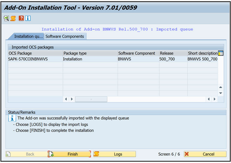The height and width of the screenshot is (163, 231).
Task: Open the red question mark help icon
Action: click(21, 18)
